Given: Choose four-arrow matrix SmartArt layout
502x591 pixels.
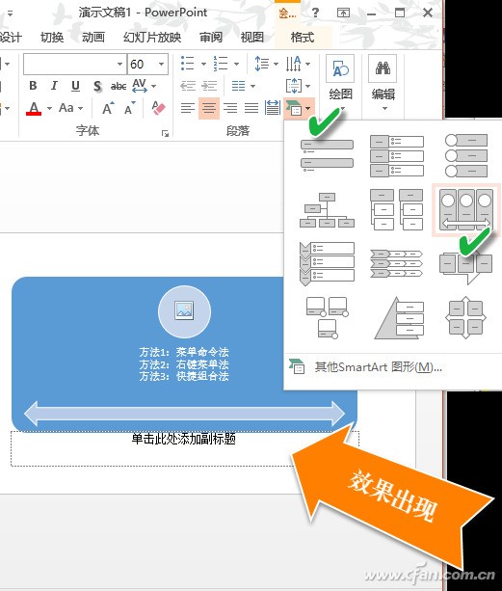Looking at the screenshot, I should pos(466,318).
